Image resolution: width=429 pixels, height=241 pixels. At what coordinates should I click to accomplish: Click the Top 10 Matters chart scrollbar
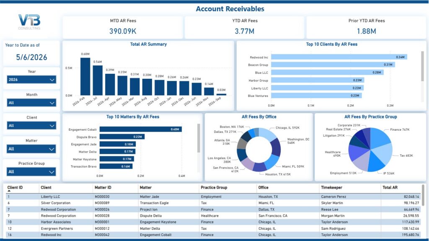tap(199, 138)
